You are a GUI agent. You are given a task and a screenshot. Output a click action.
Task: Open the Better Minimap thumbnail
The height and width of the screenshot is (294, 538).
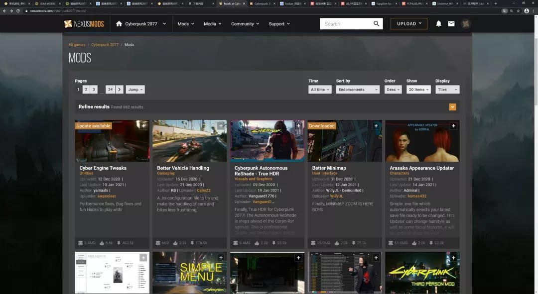[345, 141]
